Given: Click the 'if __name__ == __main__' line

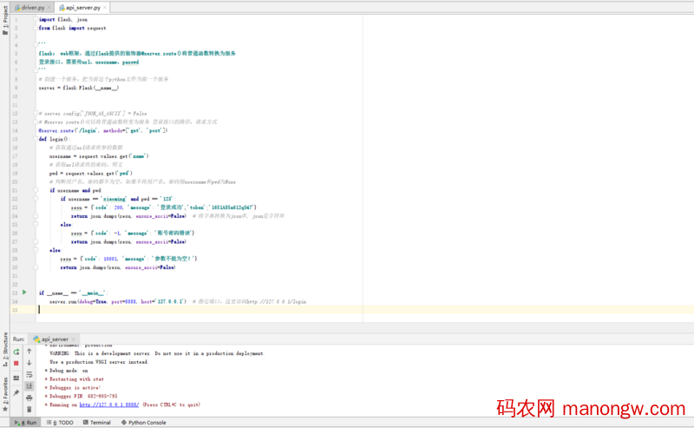Looking at the screenshot, I should tap(73, 293).
